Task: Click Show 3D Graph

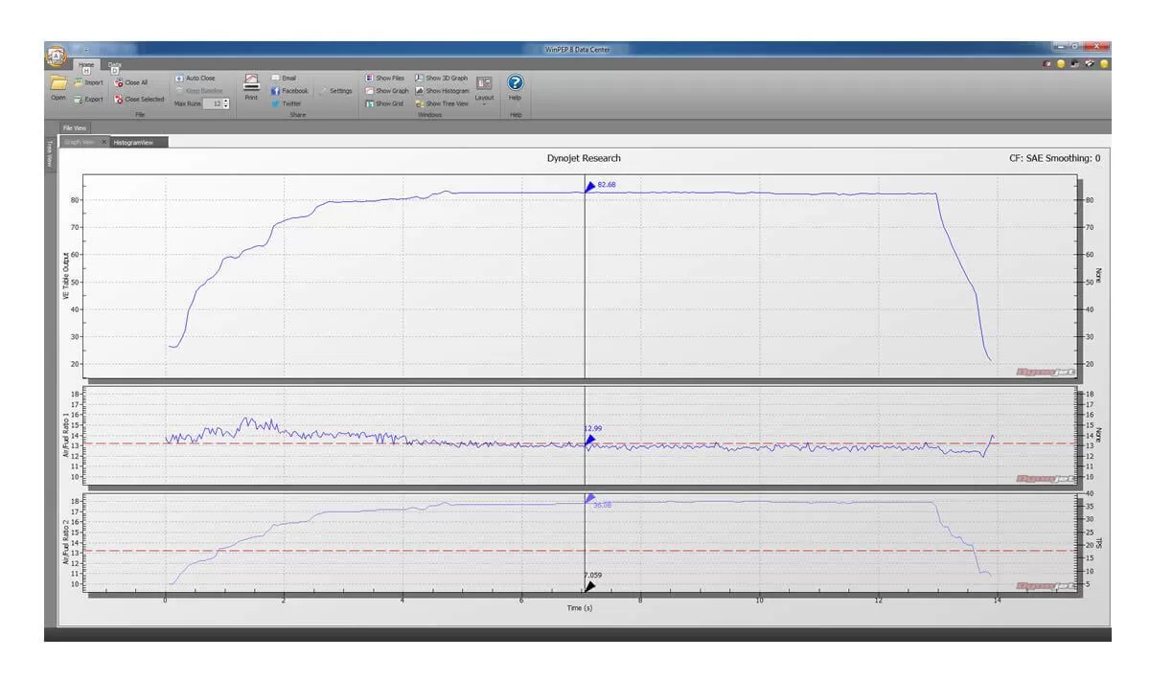Action: pyautogui.click(x=441, y=78)
